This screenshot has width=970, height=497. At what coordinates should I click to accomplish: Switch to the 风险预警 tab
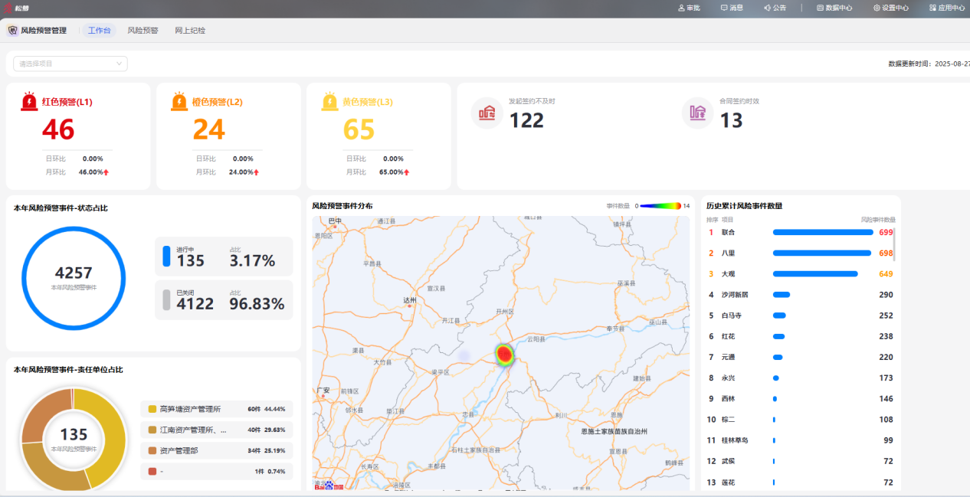point(143,31)
